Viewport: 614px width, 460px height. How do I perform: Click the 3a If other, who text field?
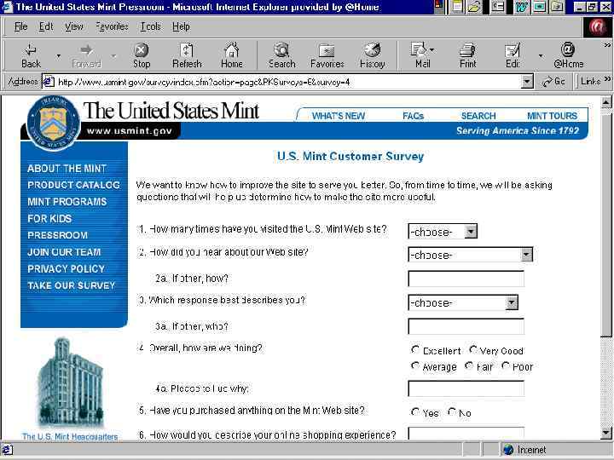point(466,326)
